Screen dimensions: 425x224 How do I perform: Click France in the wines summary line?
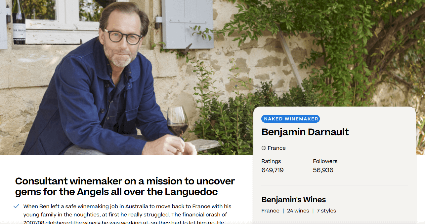coord(271,211)
